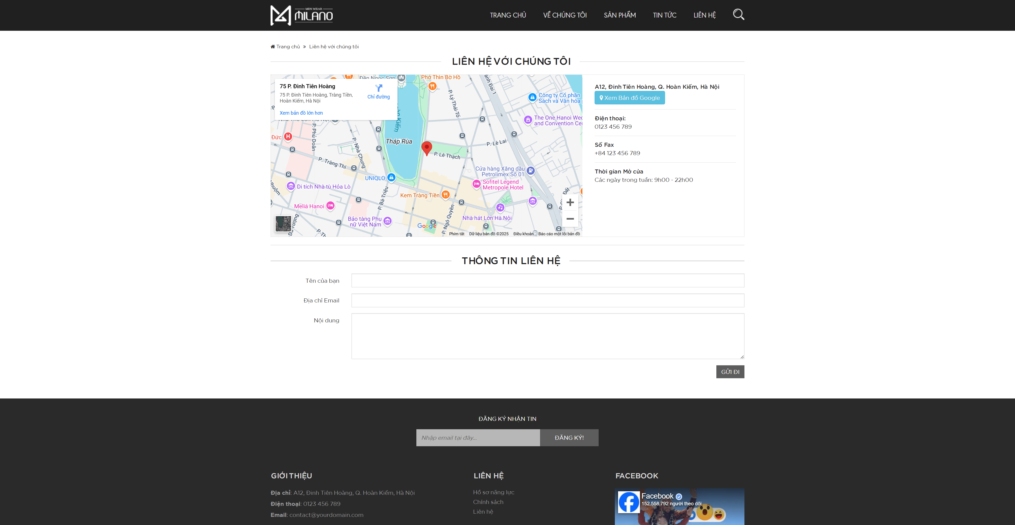Click the ĐĂNG KÝ! subscribe button
Image resolution: width=1015 pixels, height=525 pixels.
click(569, 438)
